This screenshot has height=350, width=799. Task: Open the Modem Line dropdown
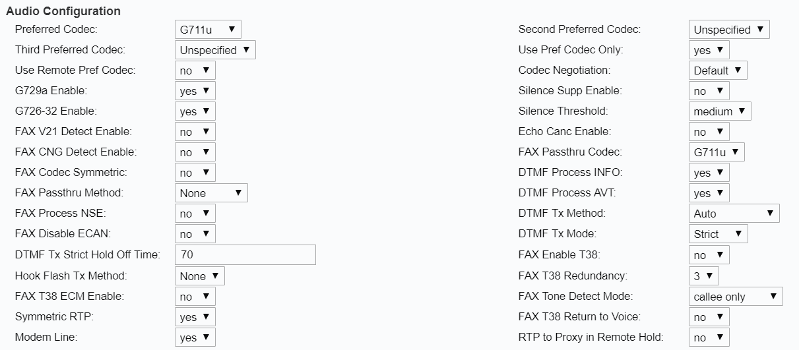[x=195, y=337]
